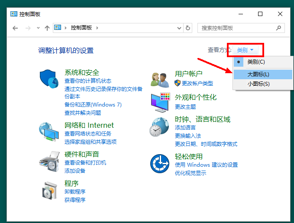294x223 pixels.
Task: Click the System and Security shield icon
Action: pos(49,79)
